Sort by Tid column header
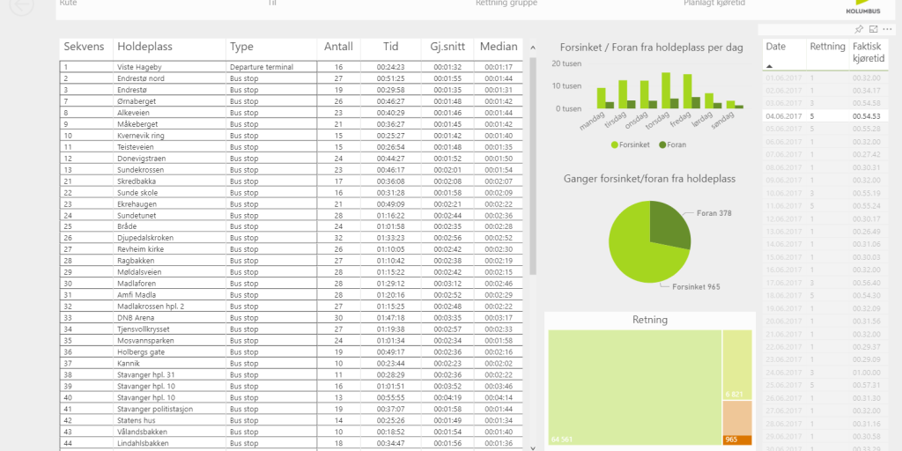 click(x=390, y=47)
